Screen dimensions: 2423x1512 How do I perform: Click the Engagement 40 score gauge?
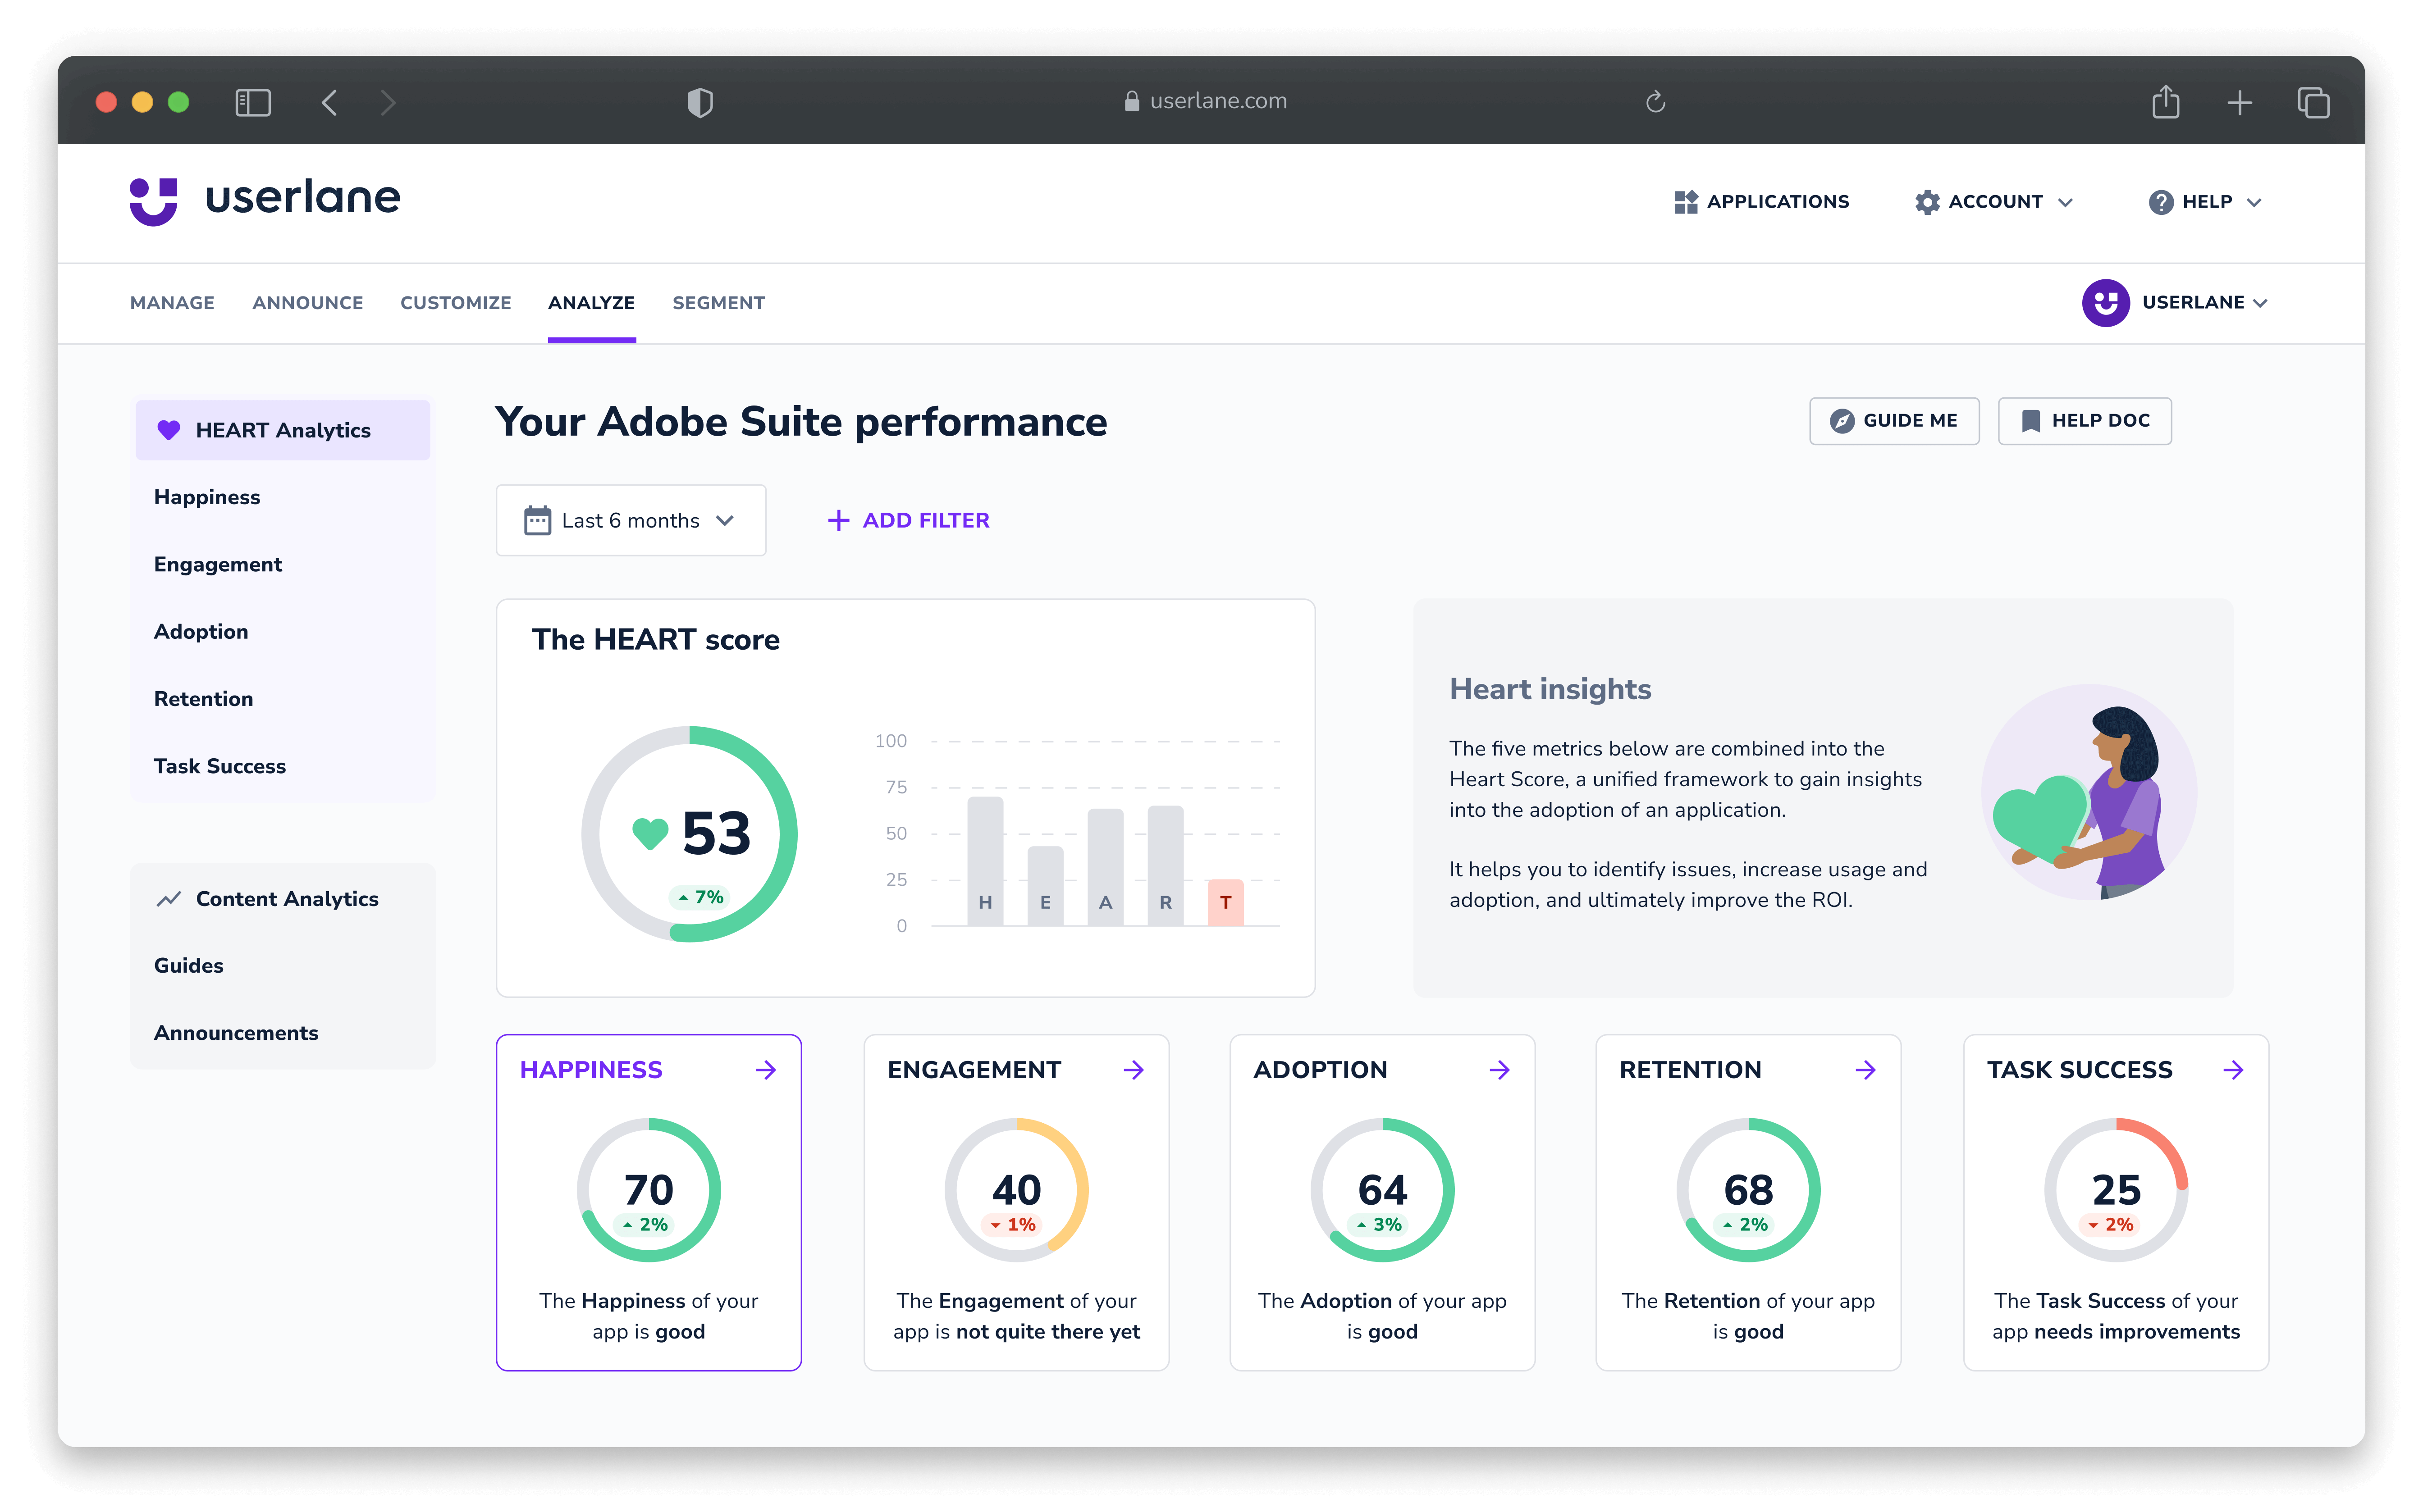coord(1016,1190)
